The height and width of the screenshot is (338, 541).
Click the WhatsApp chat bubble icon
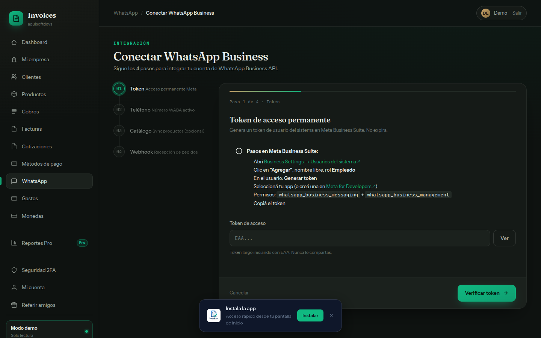click(14, 181)
